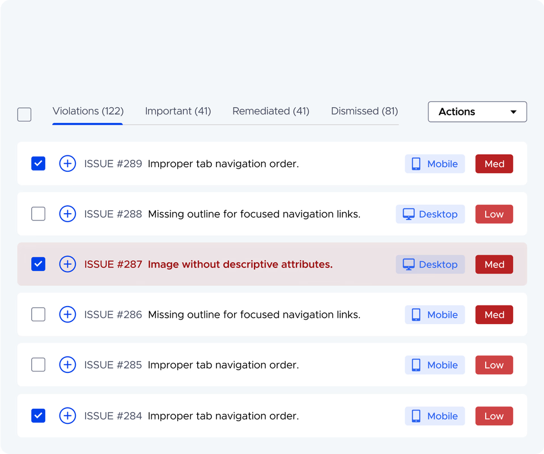Click the Mobile tag on Issue #285
Viewport: 544px width, 454px height.
point(435,365)
